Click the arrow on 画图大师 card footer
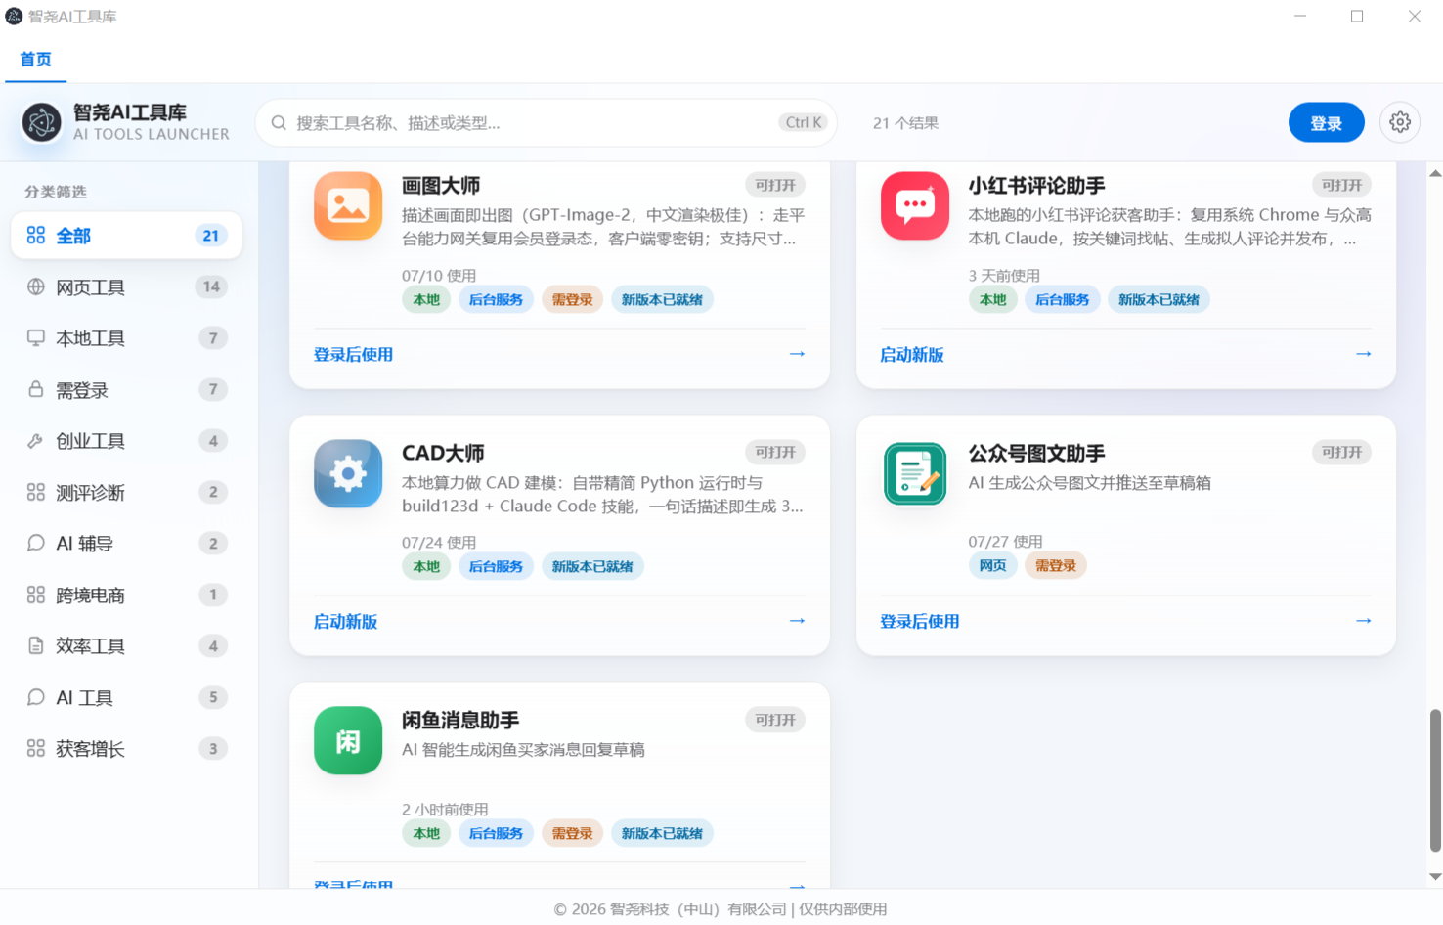 click(797, 354)
